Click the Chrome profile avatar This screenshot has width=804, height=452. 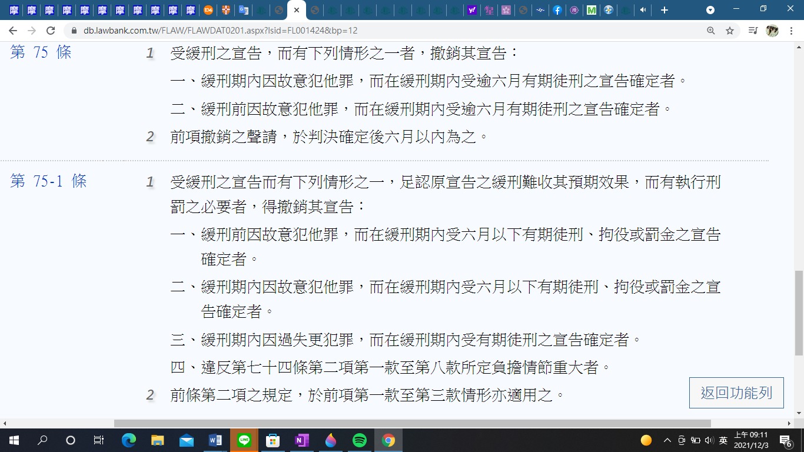pyautogui.click(x=772, y=31)
